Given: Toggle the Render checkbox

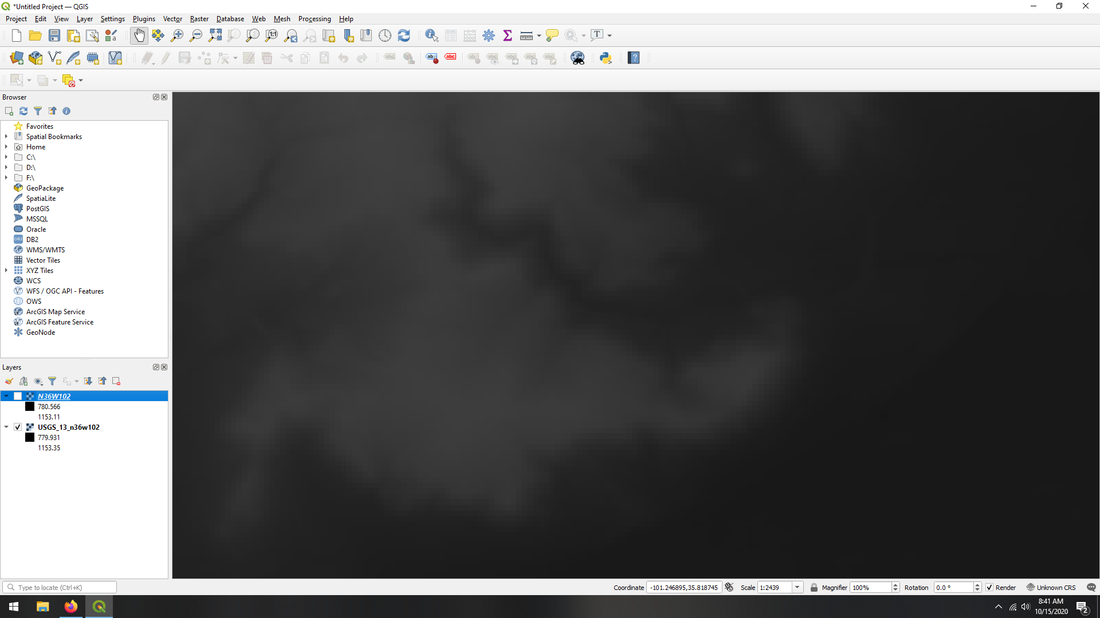Looking at the screenshot, I should click(x=989, y=588).
